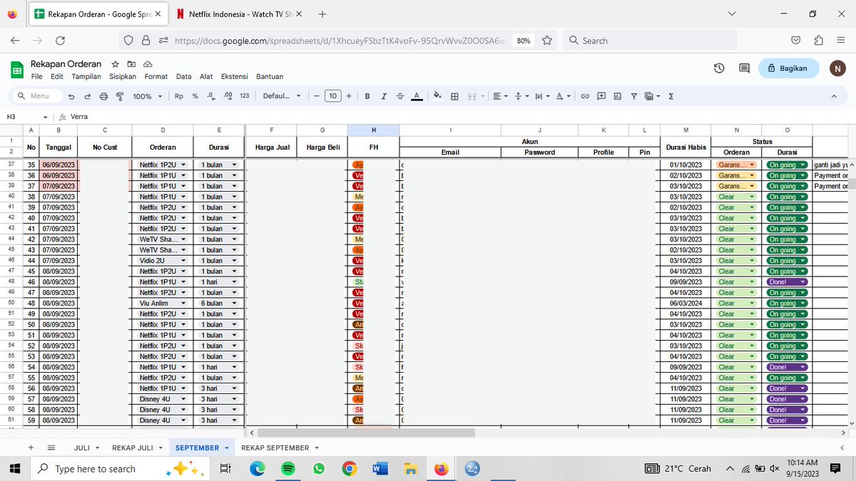Viewport: 856px width, 481px height.
Task: Open the Tampilan menu
Action: tap(86, 76)
